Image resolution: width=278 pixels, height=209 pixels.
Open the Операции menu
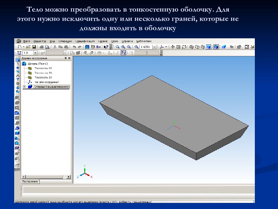[65, 41]
